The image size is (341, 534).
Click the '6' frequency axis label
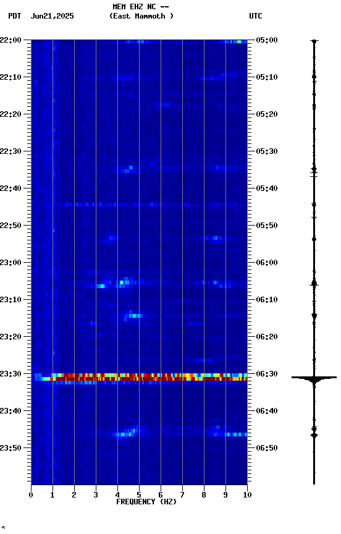coord(161,495)
